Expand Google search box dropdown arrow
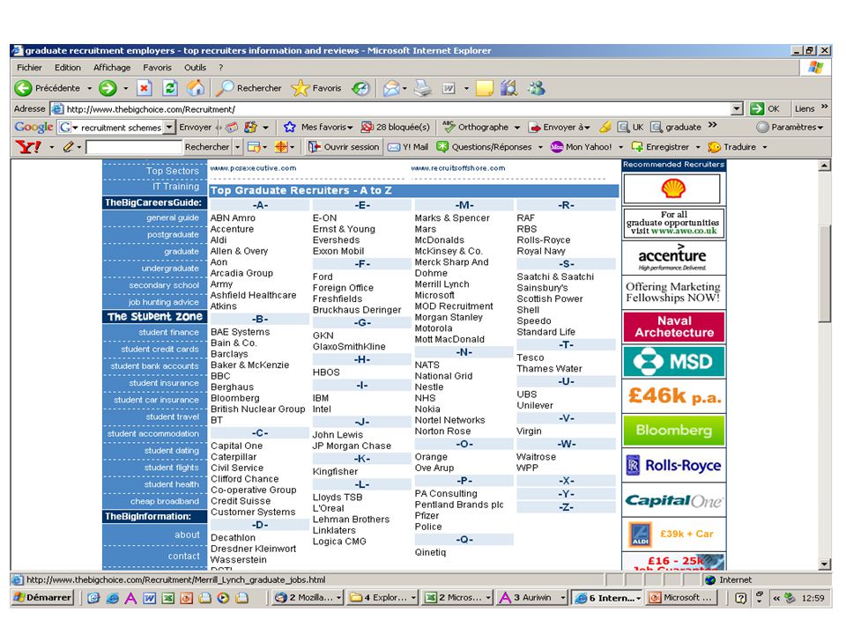This screenshot has height=634, width=846. point(169,127)
